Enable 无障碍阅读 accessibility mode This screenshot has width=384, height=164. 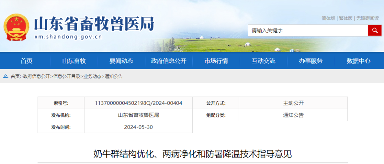368,18
